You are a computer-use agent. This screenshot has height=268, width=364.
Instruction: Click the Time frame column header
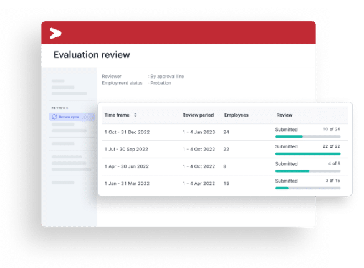pos(117,115)
